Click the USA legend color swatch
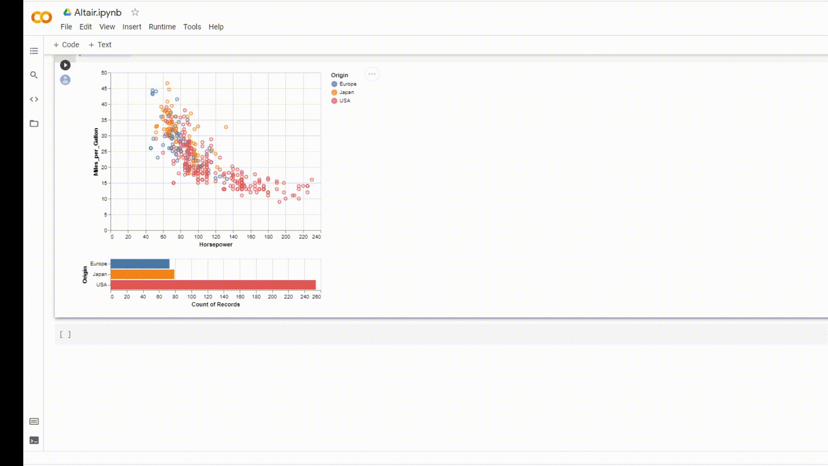The width and height of the screenshot is (828, 466). point(334,101)
